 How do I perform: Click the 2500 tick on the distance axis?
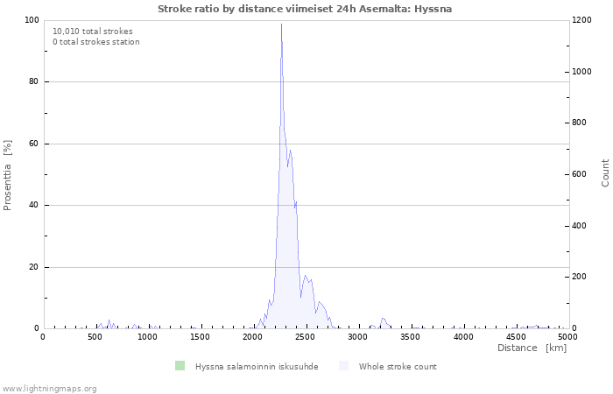pyautogui.click(x=306, y=337)
